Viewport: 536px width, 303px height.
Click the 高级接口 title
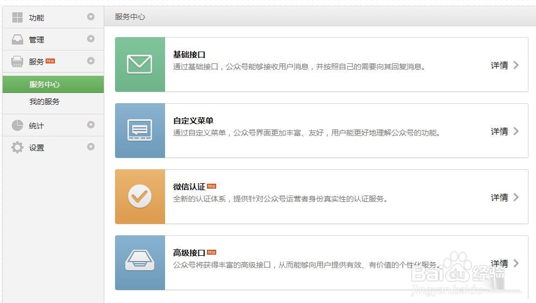189,253
